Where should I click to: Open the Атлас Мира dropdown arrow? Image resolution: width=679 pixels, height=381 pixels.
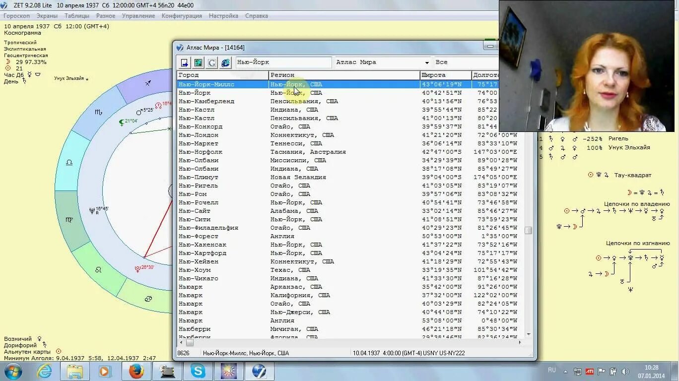coord(426,63)
